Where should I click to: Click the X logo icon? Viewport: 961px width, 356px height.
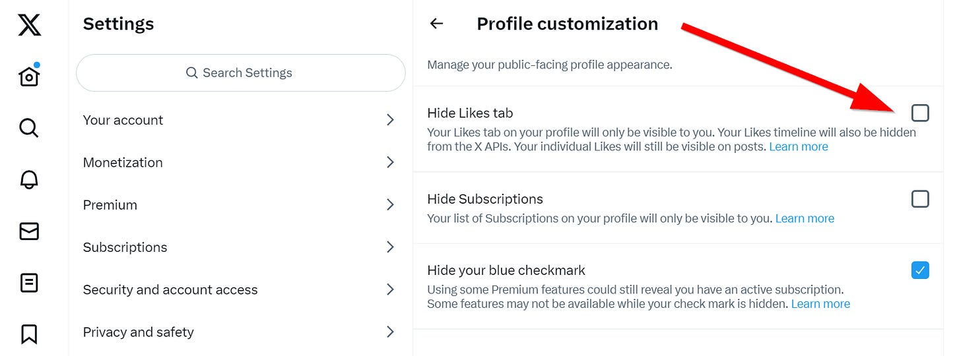[29, 25]
